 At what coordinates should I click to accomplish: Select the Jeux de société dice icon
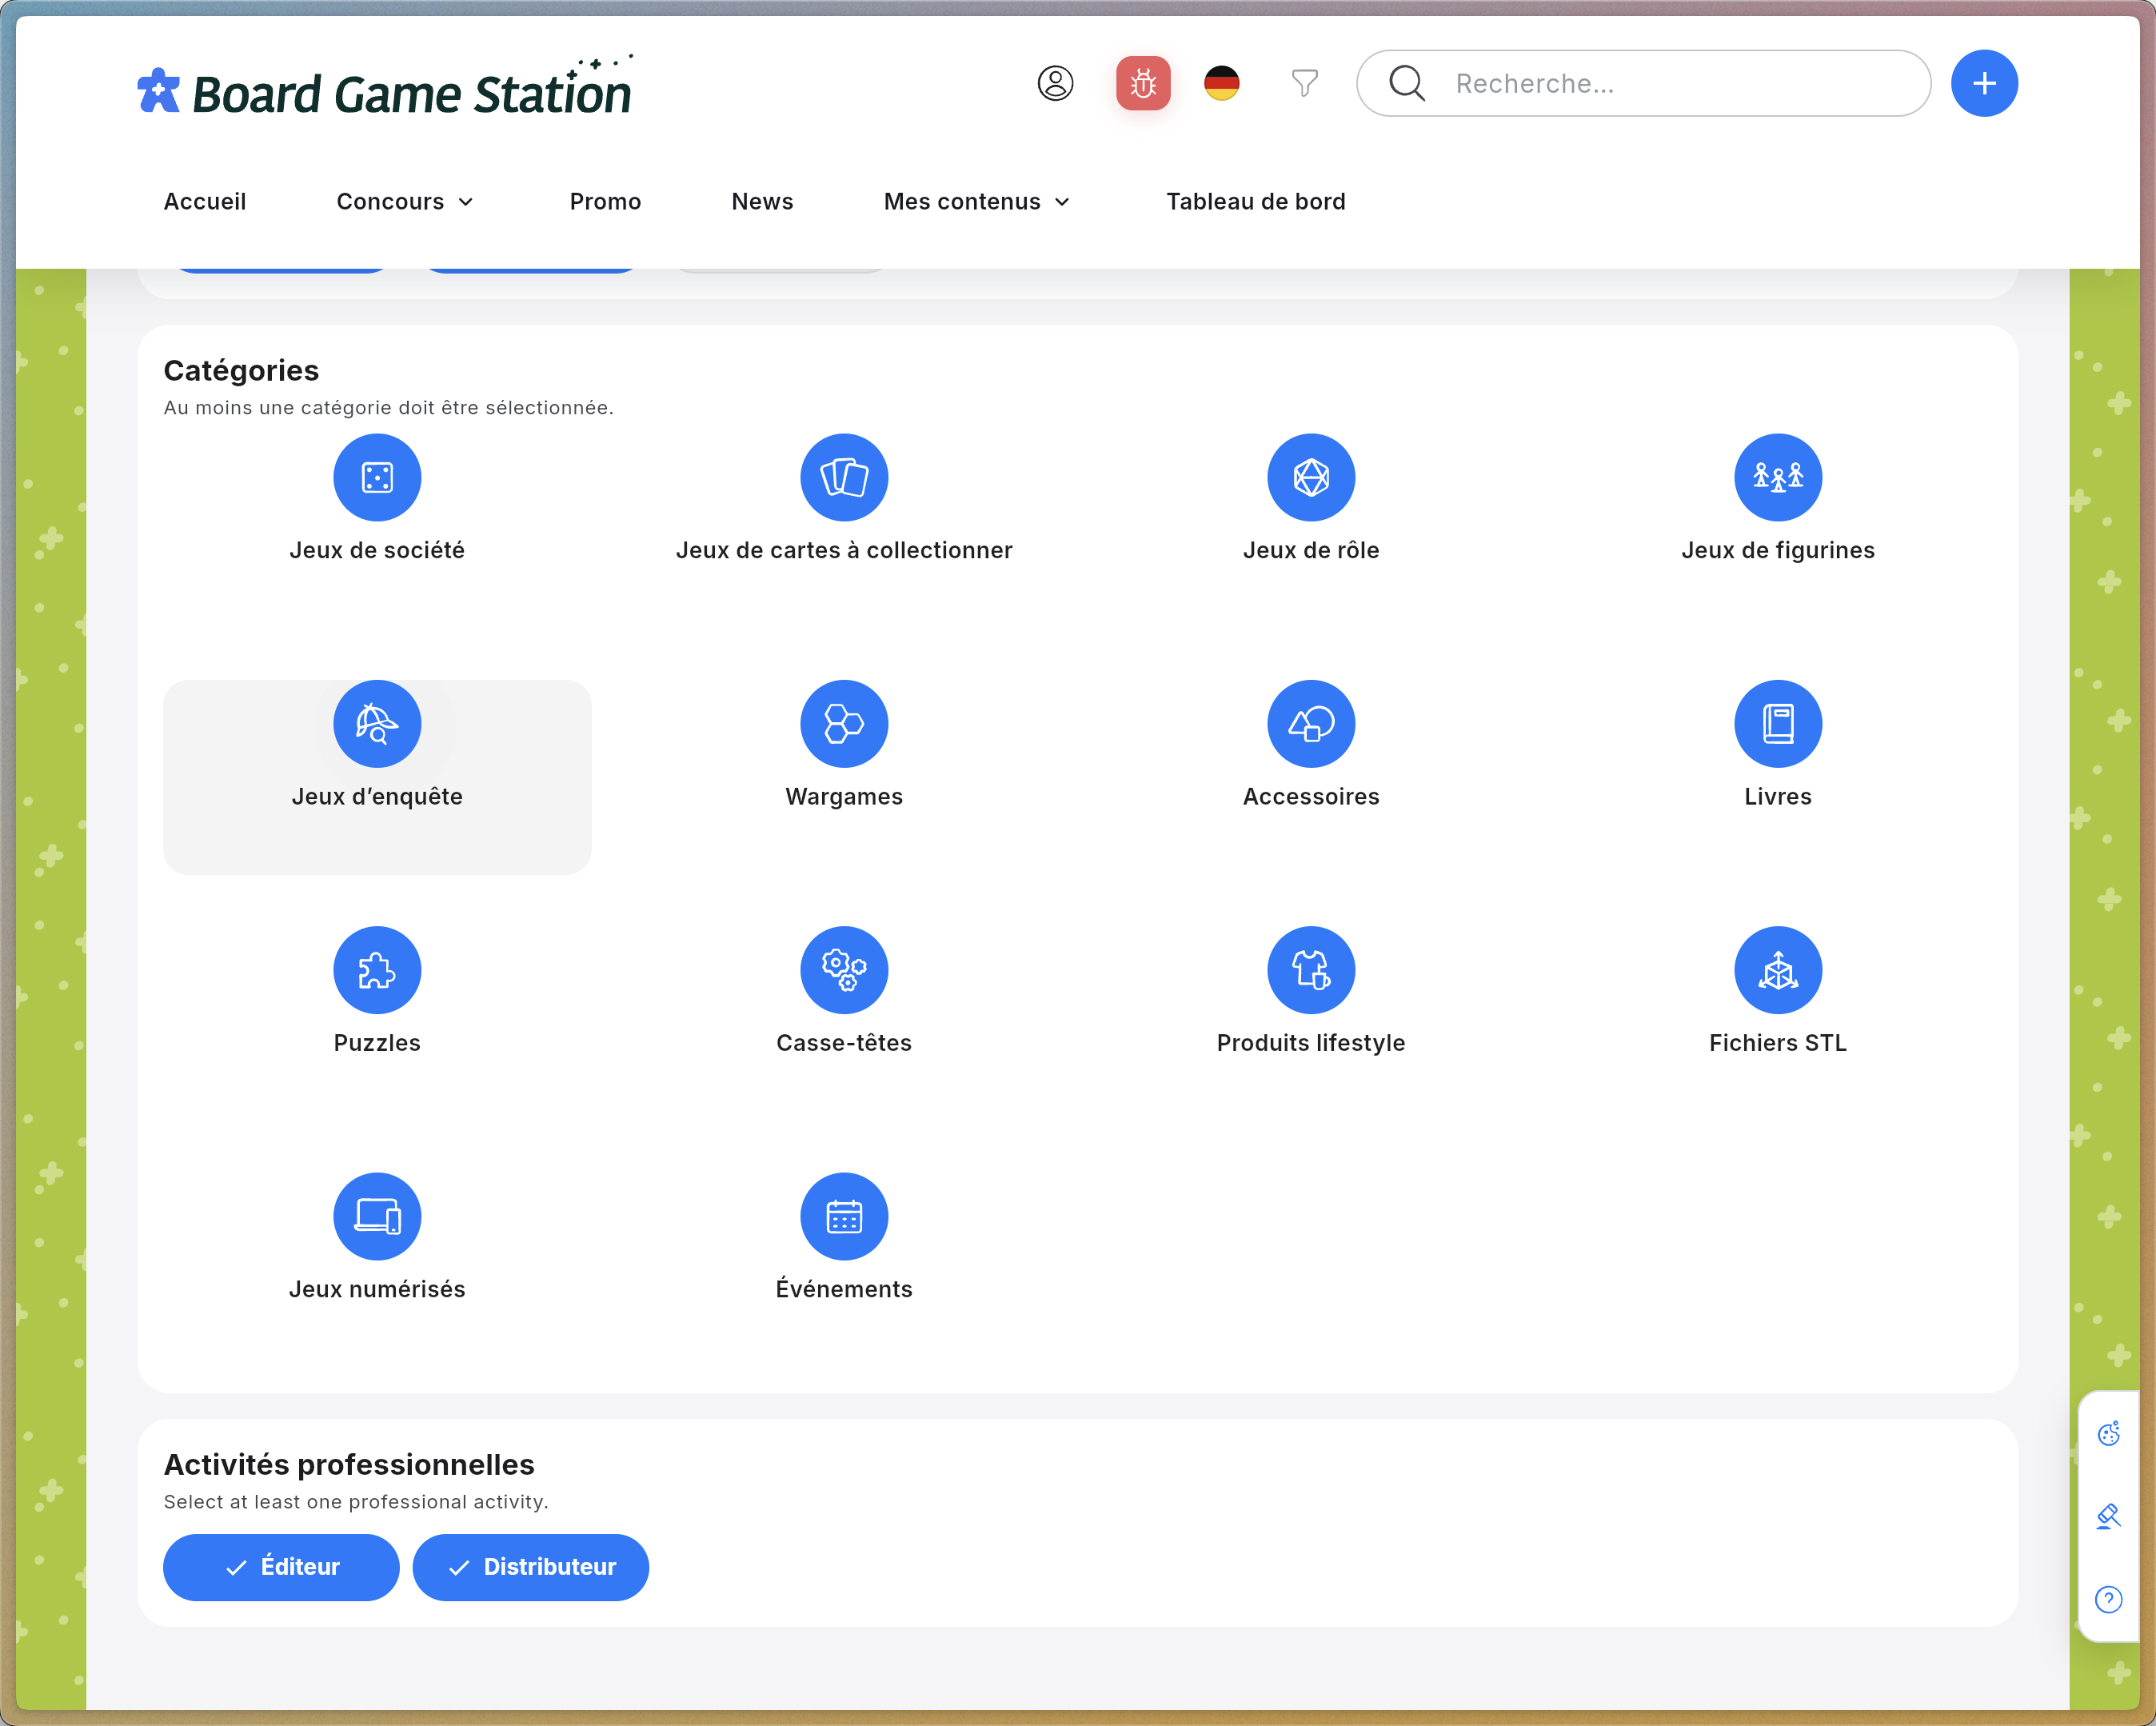377,477
